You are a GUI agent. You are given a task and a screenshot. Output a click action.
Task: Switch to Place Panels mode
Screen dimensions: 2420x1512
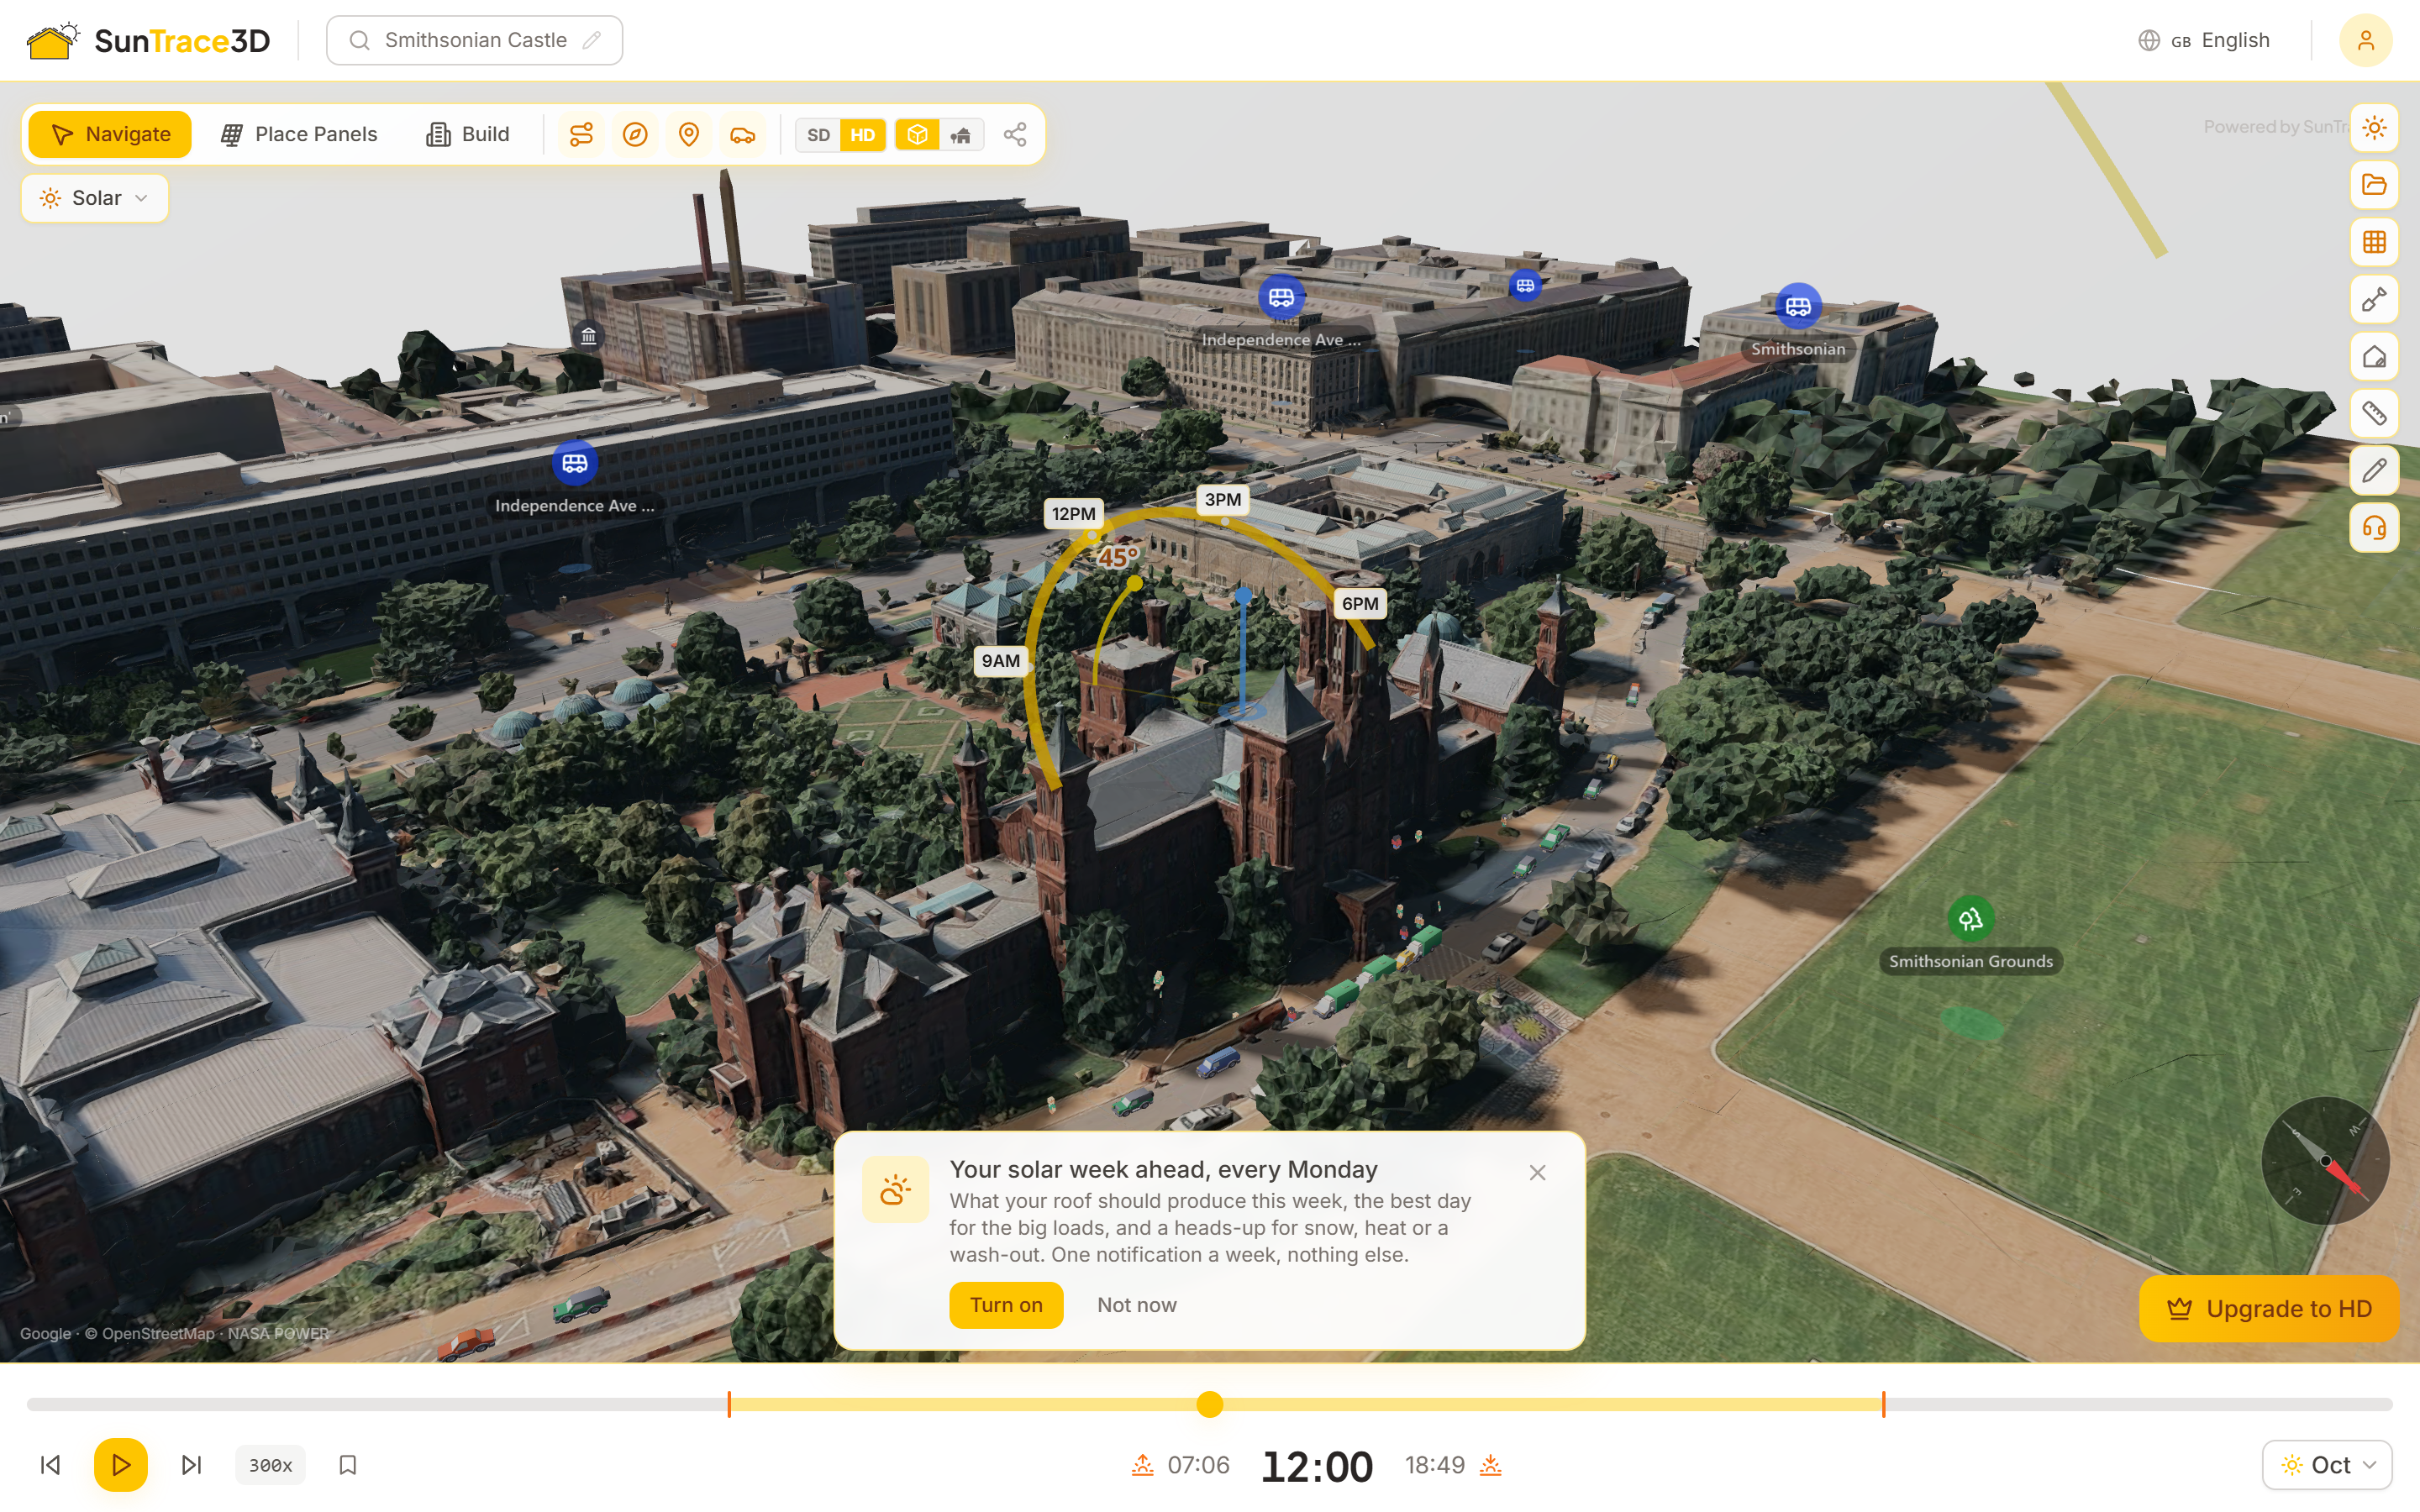[x=299, y=134]
